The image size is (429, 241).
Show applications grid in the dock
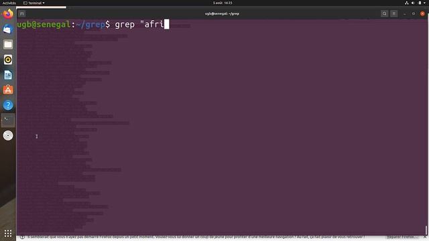[x=8, y=233]
